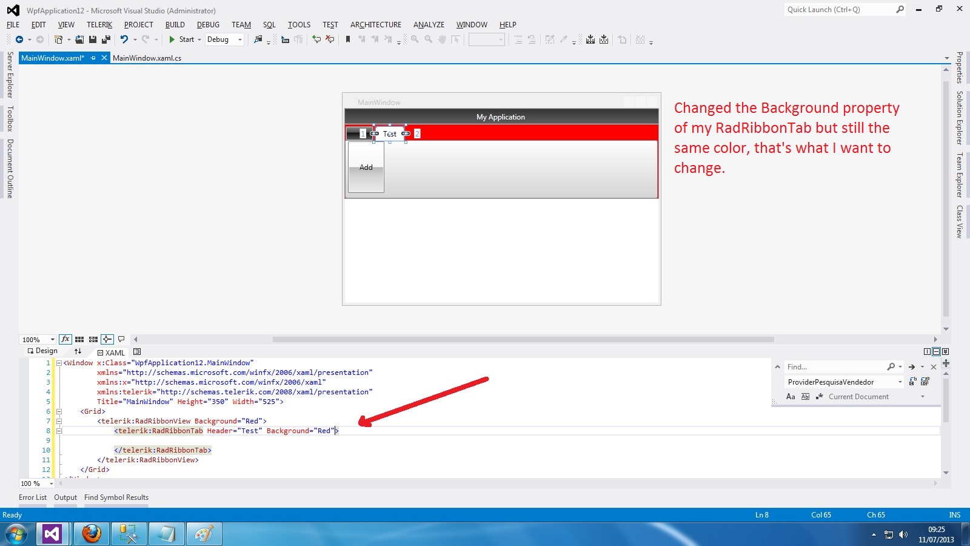
Task: Switch to the XAML pane tab
Action: (111, 352)
